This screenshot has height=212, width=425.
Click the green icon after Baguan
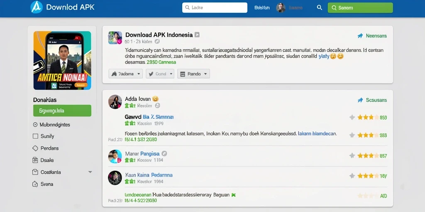pos(233,195)
